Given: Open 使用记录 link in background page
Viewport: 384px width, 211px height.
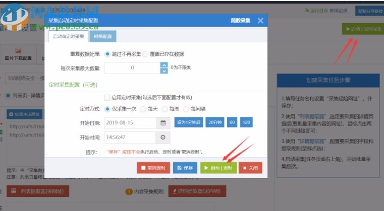Looking at the screenshot, I should (x=338, y=11).
